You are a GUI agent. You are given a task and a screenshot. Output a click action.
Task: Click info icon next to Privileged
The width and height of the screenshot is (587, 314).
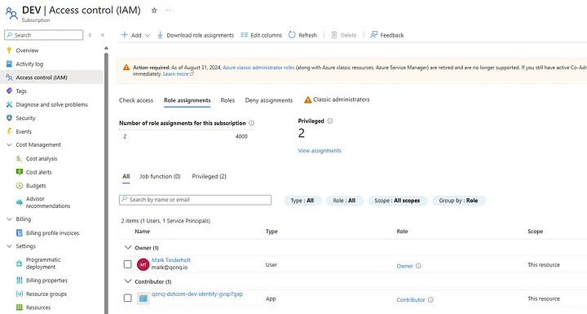point(330,121)
